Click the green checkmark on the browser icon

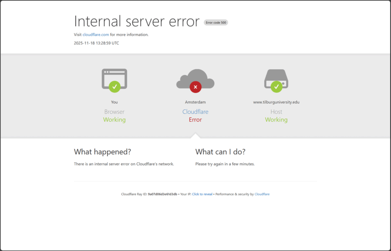pos(115,87)
